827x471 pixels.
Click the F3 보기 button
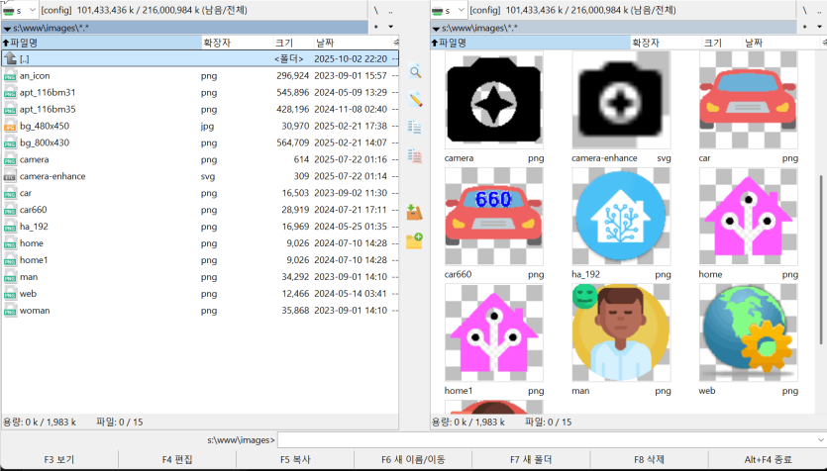(59, 459)
